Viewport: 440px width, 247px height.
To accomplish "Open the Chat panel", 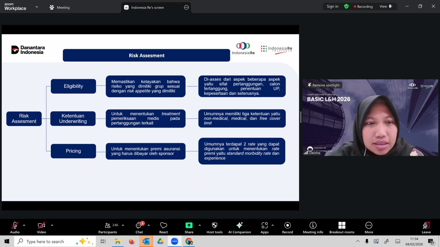I will [x=139, y=228].
